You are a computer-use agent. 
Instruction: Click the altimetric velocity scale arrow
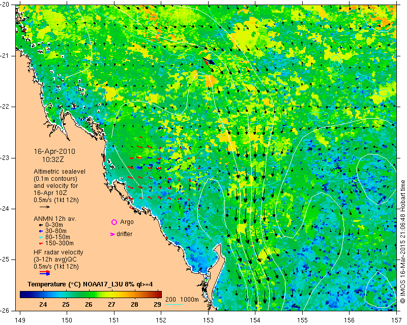(45, 207)
